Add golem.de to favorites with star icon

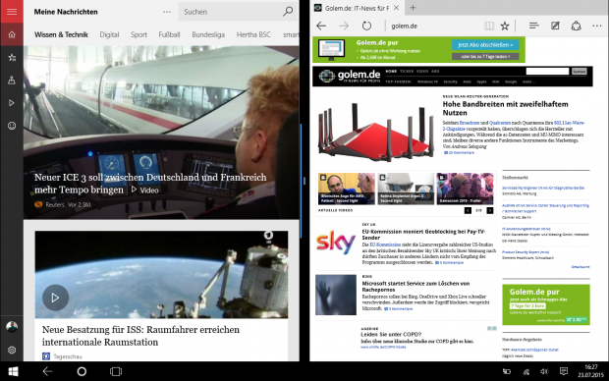pyautogui.click(x=505, y=26)
